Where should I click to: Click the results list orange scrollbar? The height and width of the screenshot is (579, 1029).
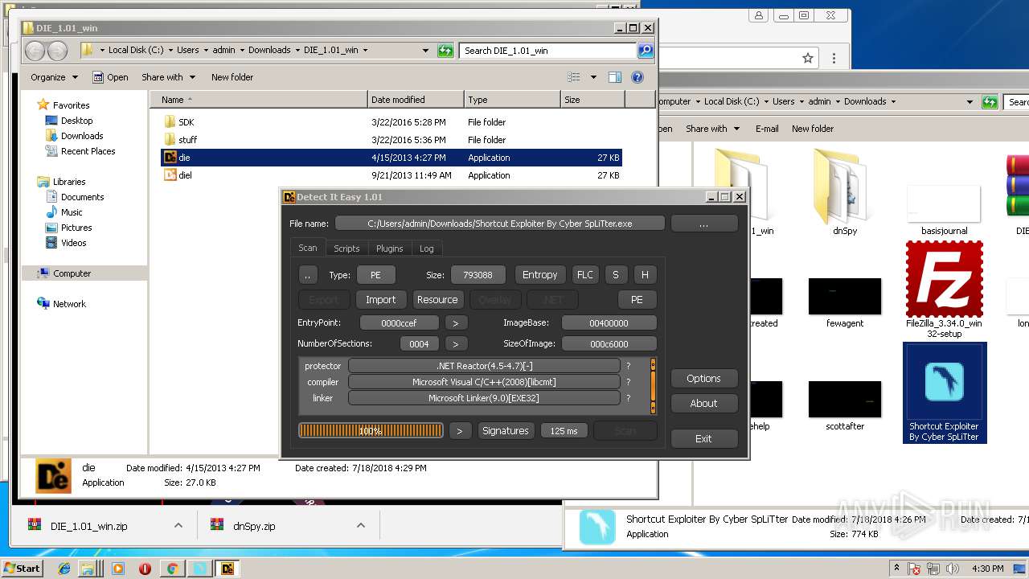pyautogui.click(x=653, y=386)
